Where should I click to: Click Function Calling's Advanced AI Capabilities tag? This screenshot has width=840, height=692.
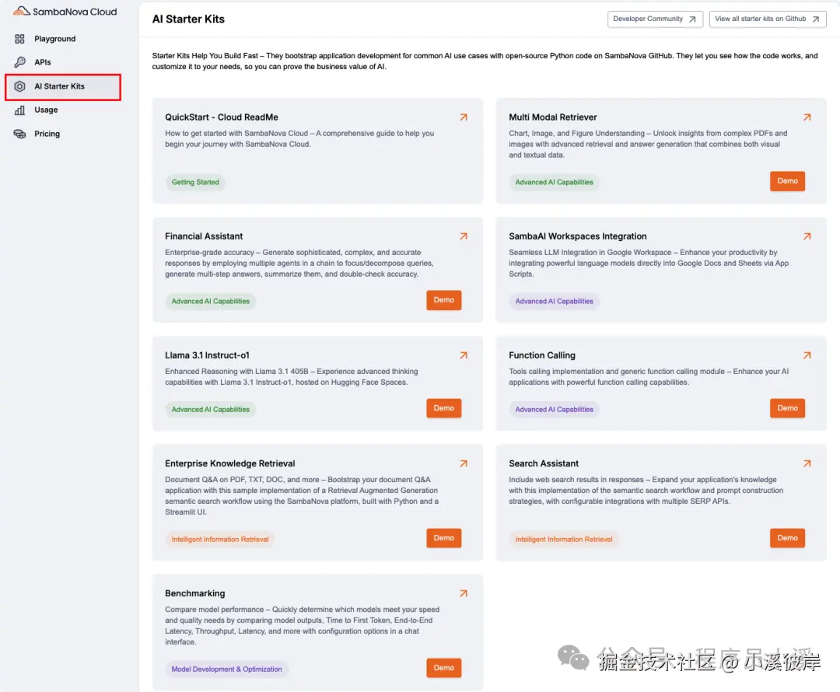554,409
